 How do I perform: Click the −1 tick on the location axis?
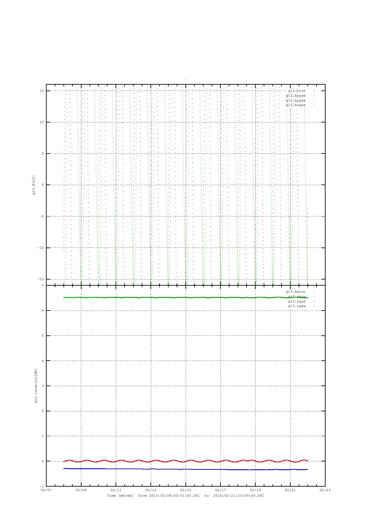click(x=42, y=486)
